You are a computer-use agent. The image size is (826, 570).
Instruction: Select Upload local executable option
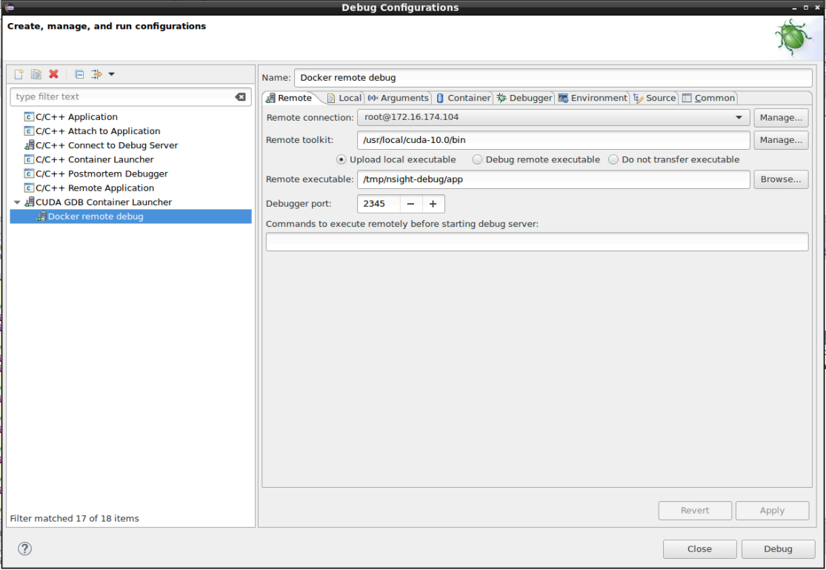[342, 159]
